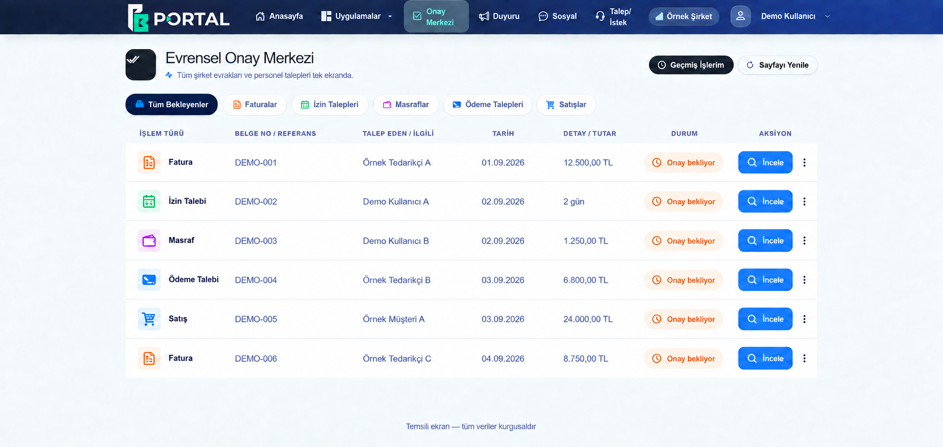The height and width of the screenshot is (447, 943).
Task: Open the Sosyal menu item
Action: (x=558, y=16)
